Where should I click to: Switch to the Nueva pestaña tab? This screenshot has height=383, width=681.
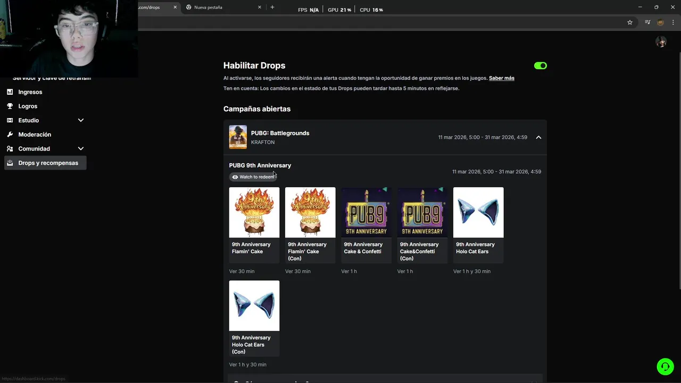pos(223,7)
